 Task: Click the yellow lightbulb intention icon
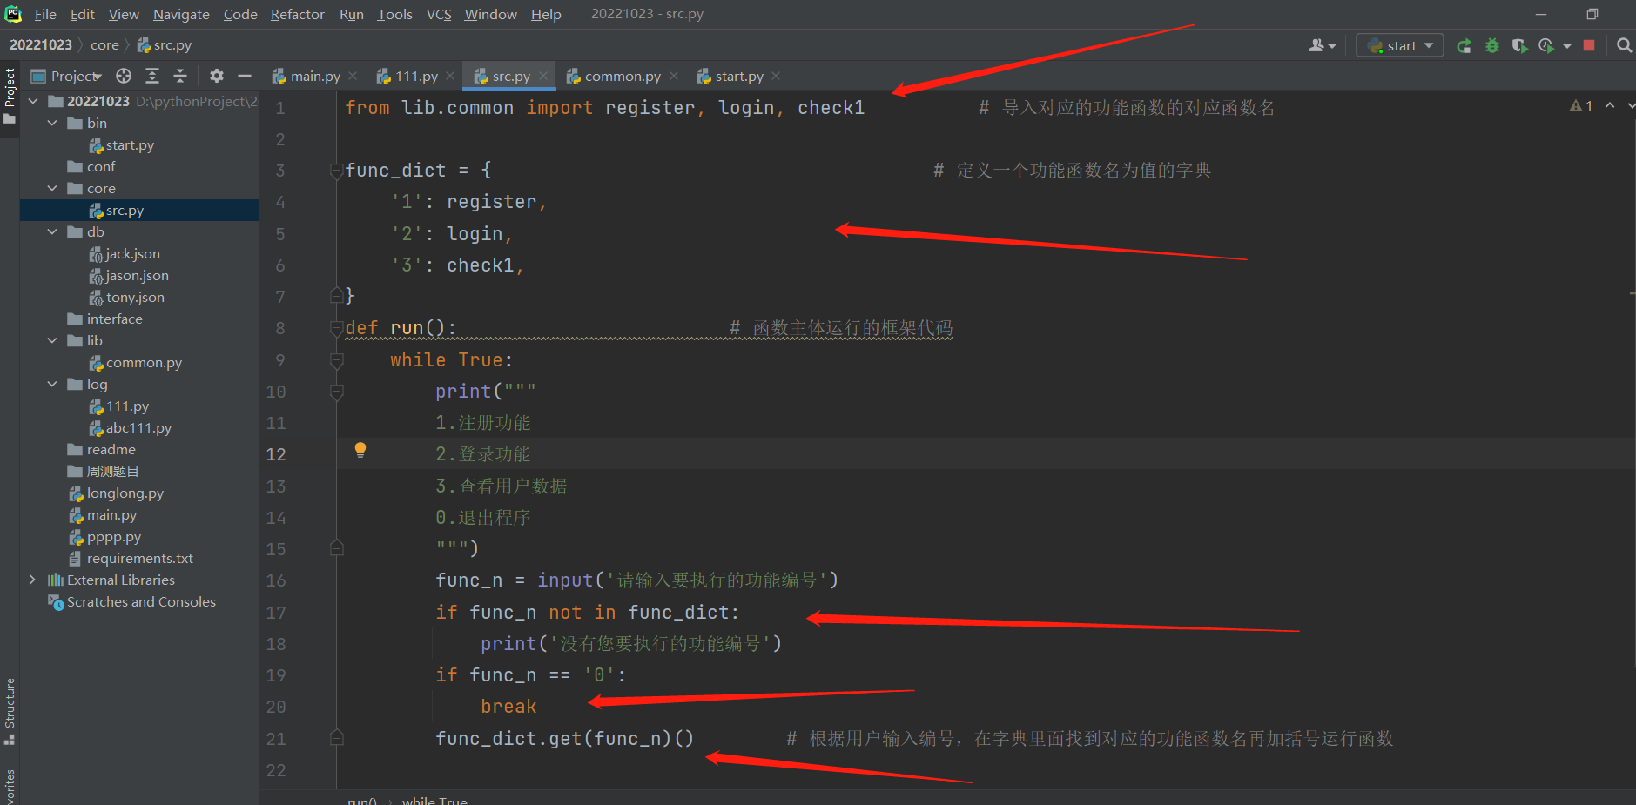[360, 450]
